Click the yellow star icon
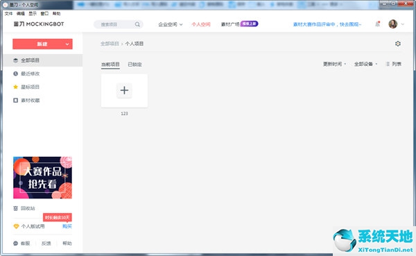This screenshot has height=256, width=416. coord(16,87)
